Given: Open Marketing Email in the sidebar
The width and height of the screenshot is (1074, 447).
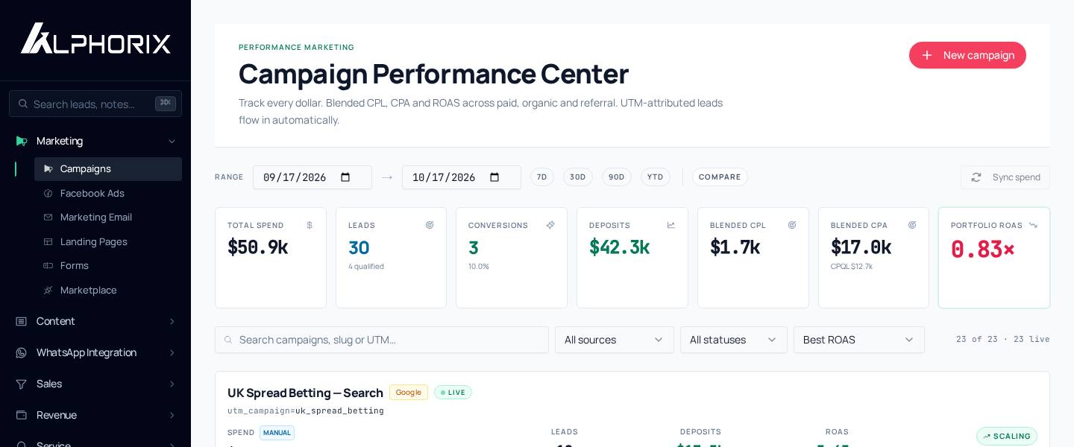Looking at the screenshot, I should click(108, 218).
